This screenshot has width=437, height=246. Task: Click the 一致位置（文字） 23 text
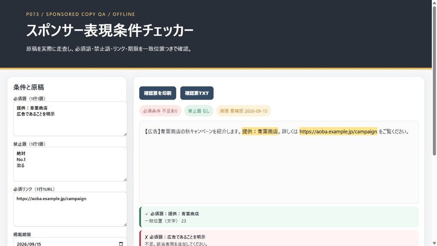(x=165, y=221)
